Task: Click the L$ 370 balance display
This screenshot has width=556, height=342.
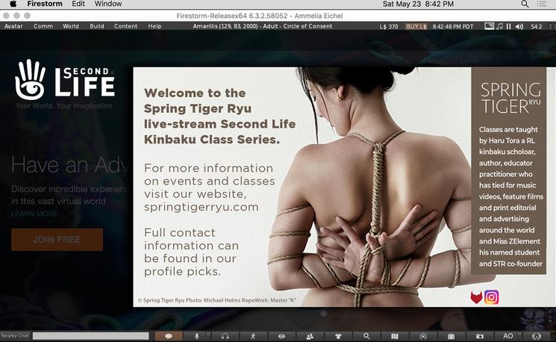Action: tap(389, 27)
